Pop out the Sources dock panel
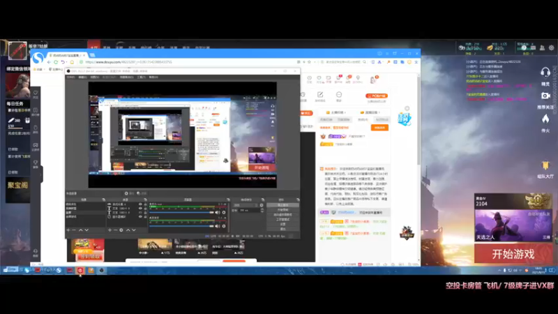 145,200
